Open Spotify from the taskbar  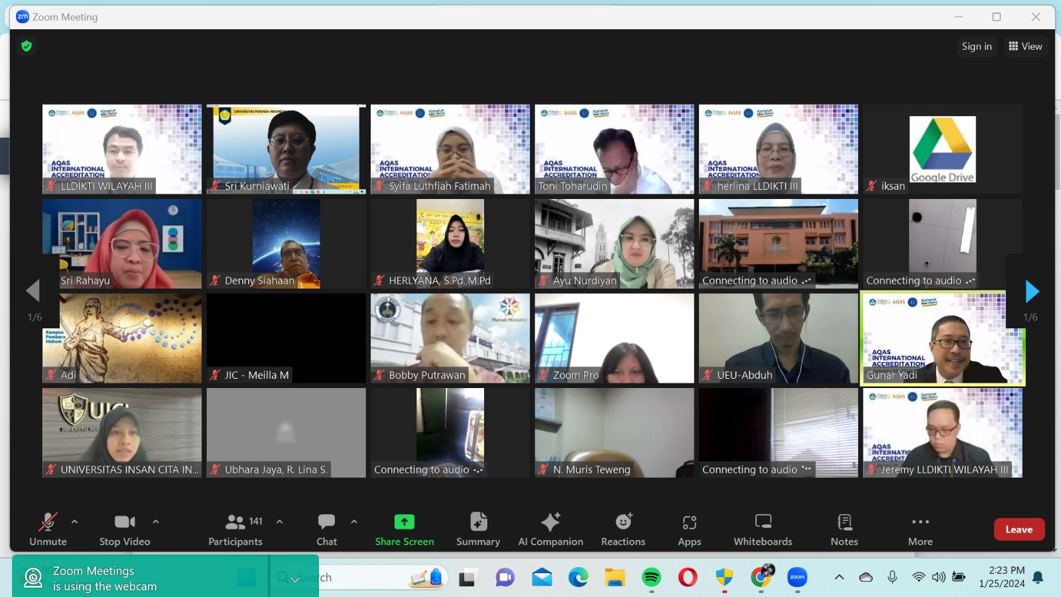pyautogui.click(x=652, y=577)
